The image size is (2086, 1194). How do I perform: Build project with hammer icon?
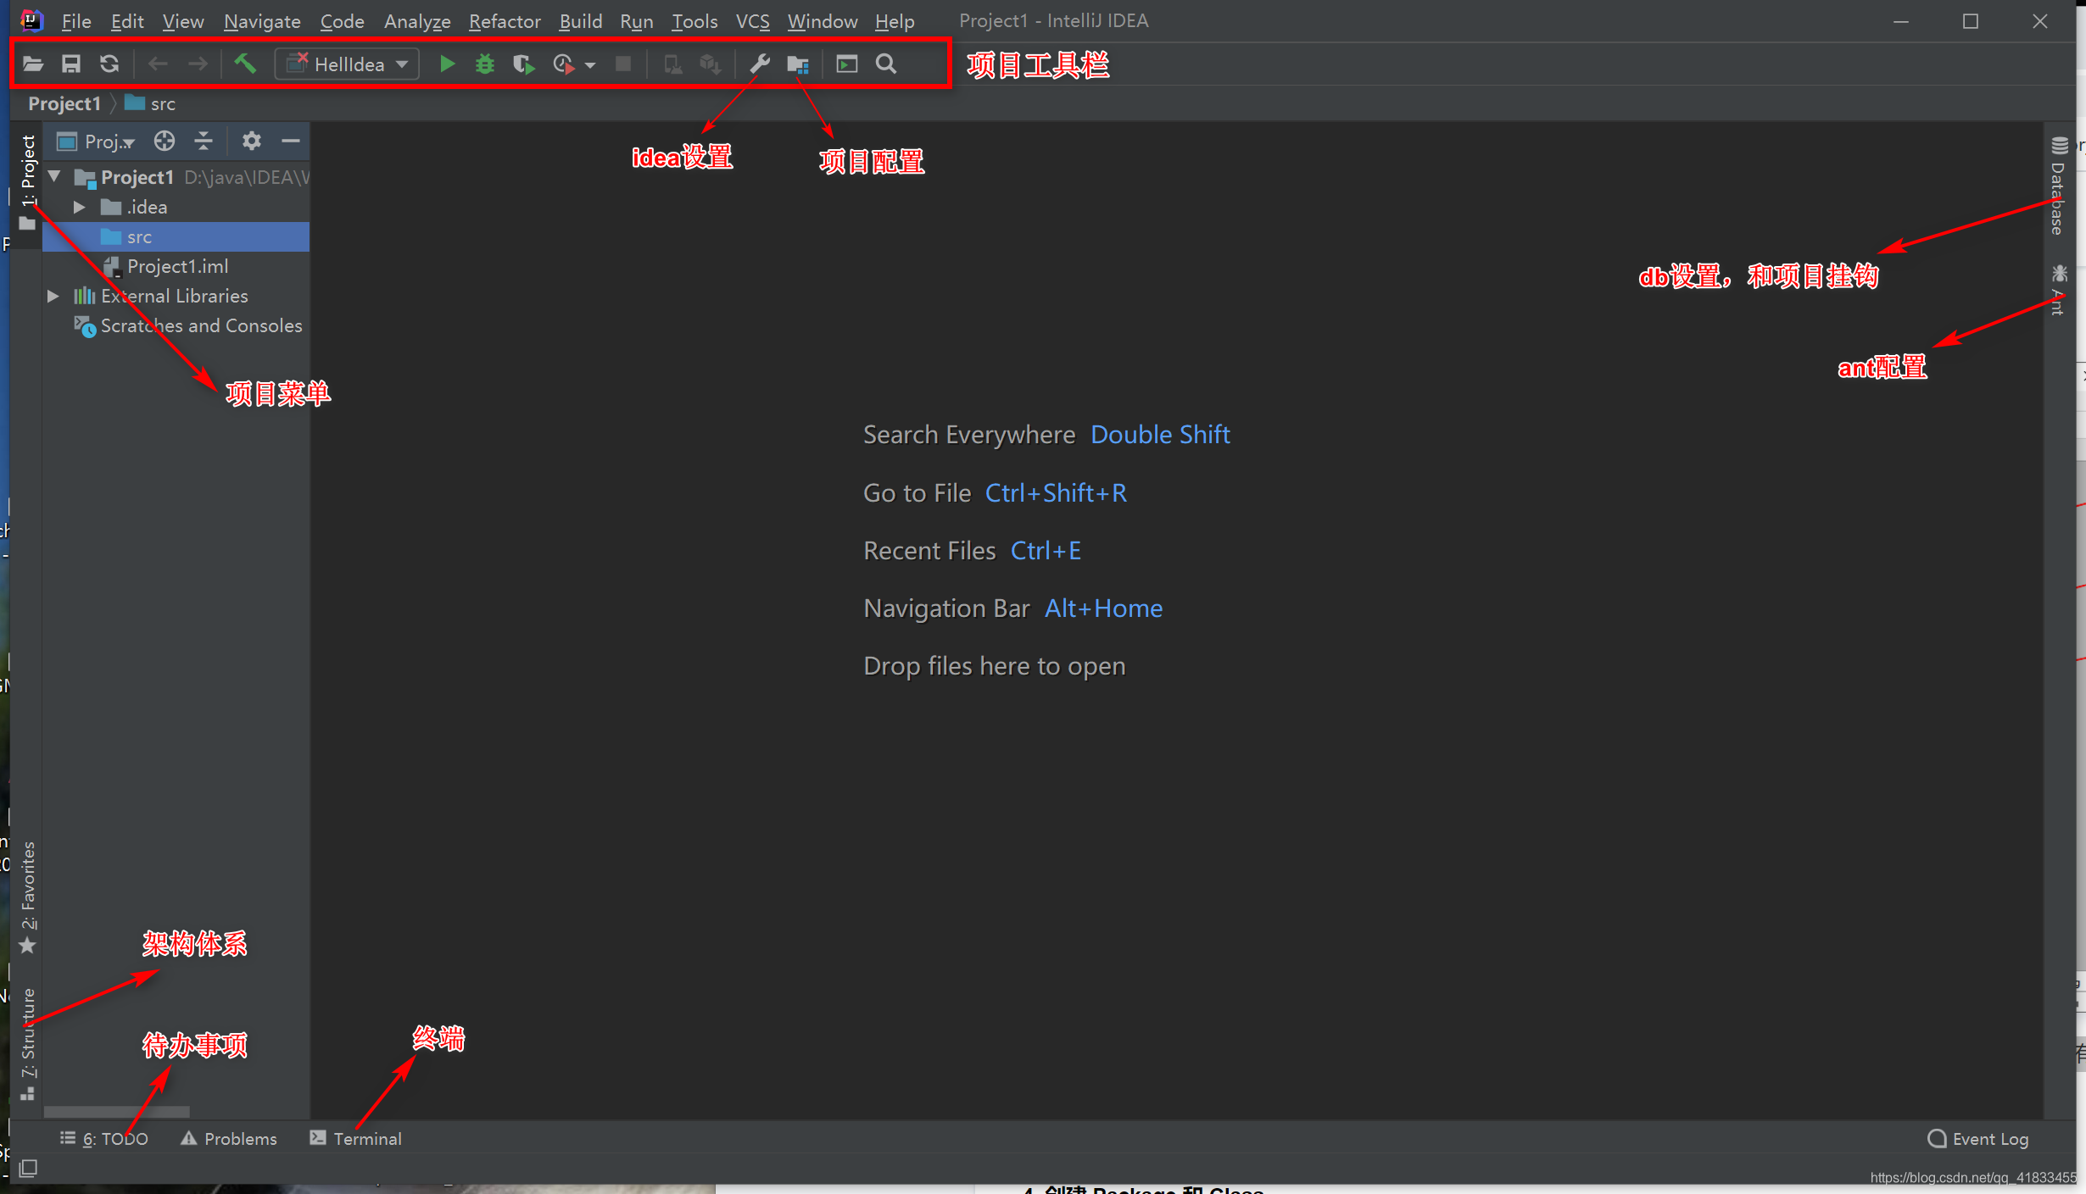pos(245,64)
